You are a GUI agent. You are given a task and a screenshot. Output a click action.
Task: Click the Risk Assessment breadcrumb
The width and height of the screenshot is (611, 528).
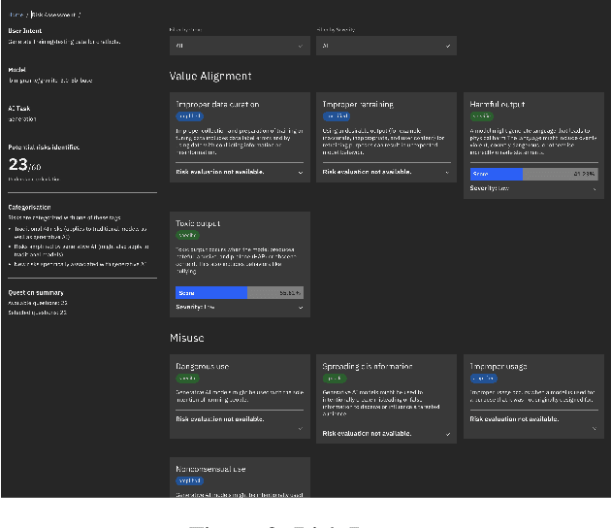point(55,16)
